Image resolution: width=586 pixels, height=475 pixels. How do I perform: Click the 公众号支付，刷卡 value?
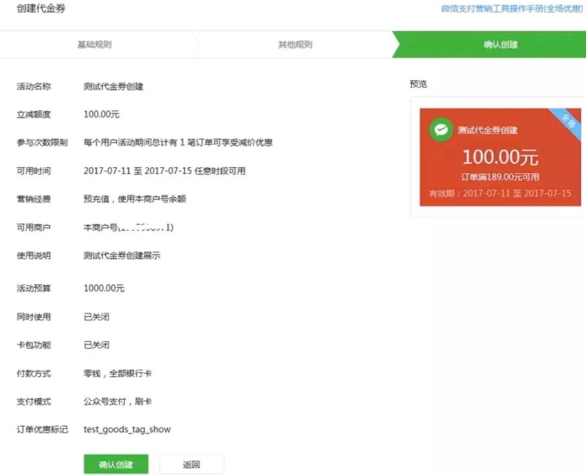click(118, 401)
